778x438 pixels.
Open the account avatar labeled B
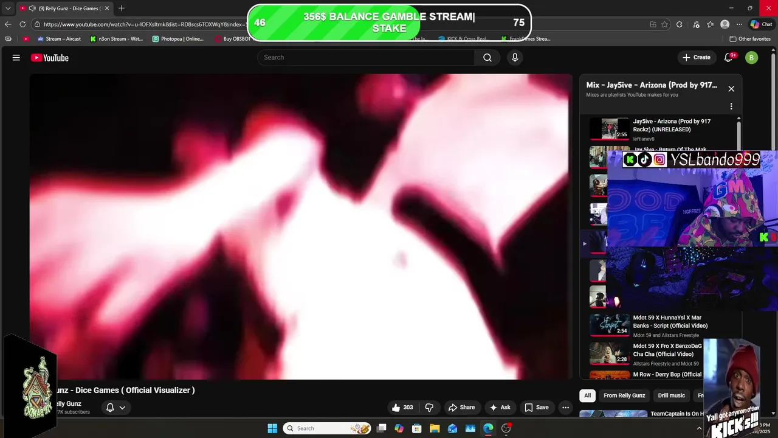click(x=752, y=58)
